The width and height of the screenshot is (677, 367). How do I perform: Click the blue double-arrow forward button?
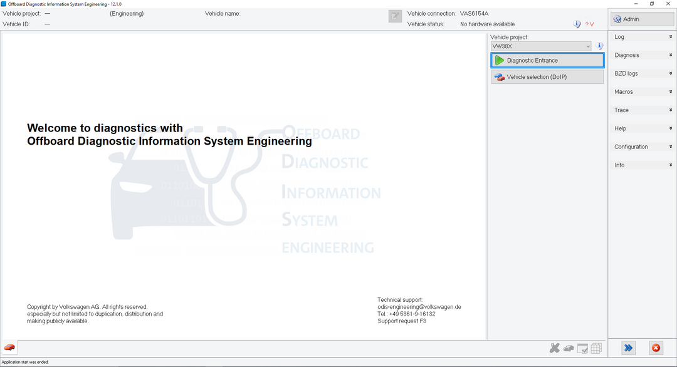coord(628,348)
